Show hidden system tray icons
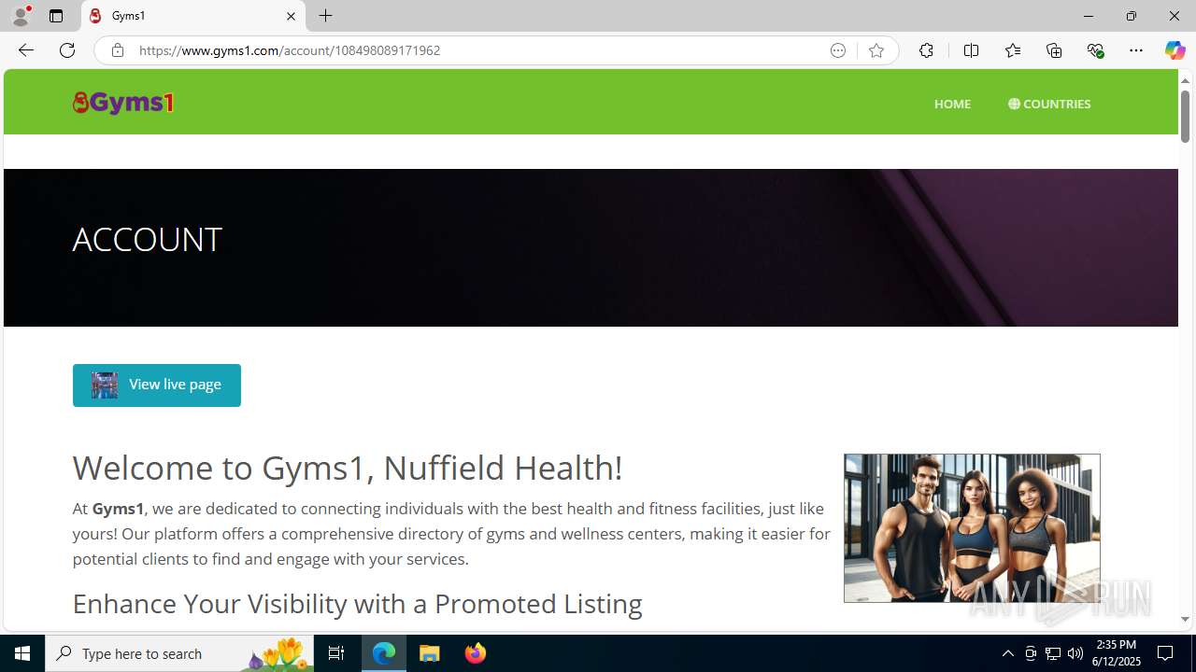1196x672 pixels. [x=1007, y=653]
